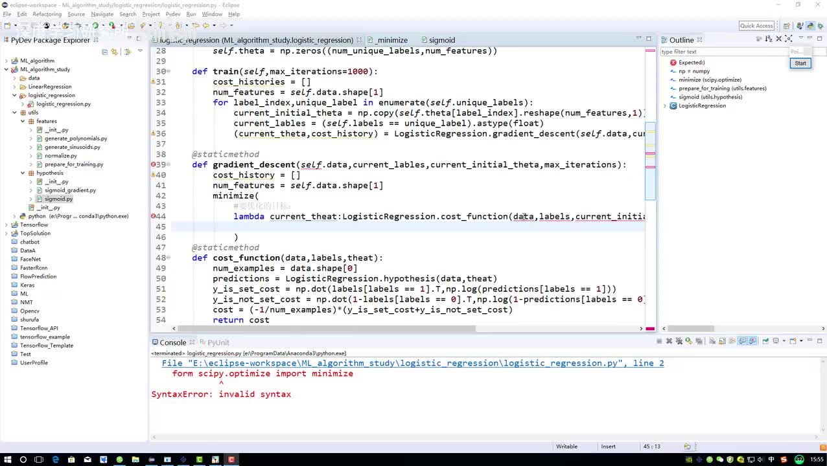Open Task View on the taskbar
Viewport: 827px width, 466px height.
click(x=39, y=460)
